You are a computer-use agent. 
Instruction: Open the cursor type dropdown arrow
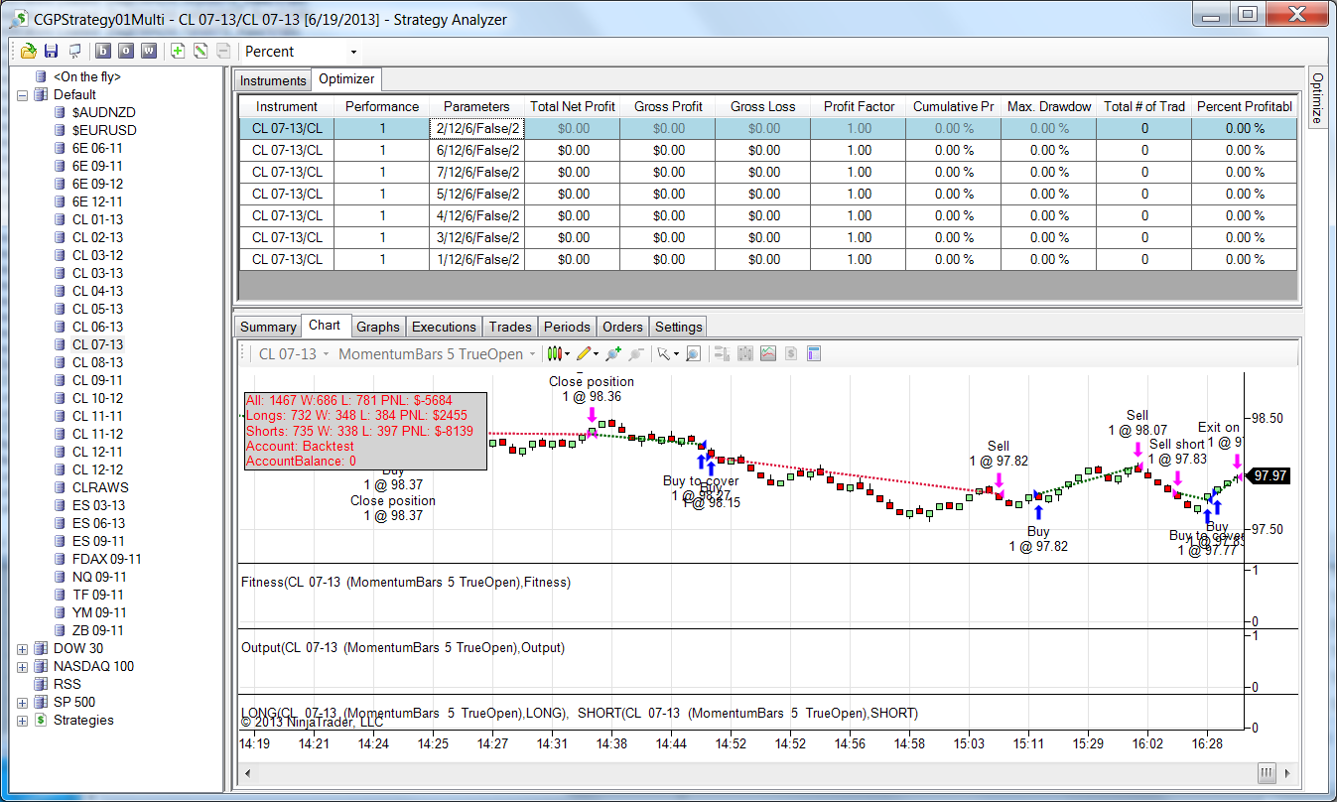tap(677, 354)
